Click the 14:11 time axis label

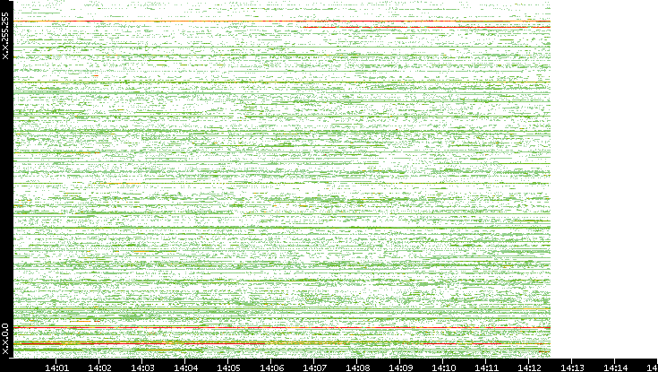pos(486,368)
